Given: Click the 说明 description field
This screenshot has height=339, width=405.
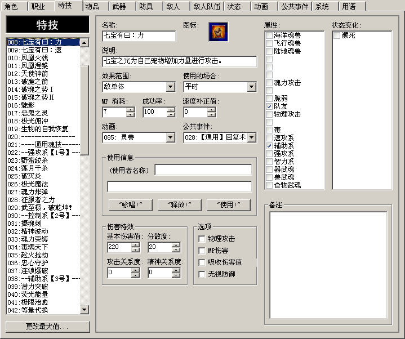Looking at the screenshot, I should [x=180, y=61].
